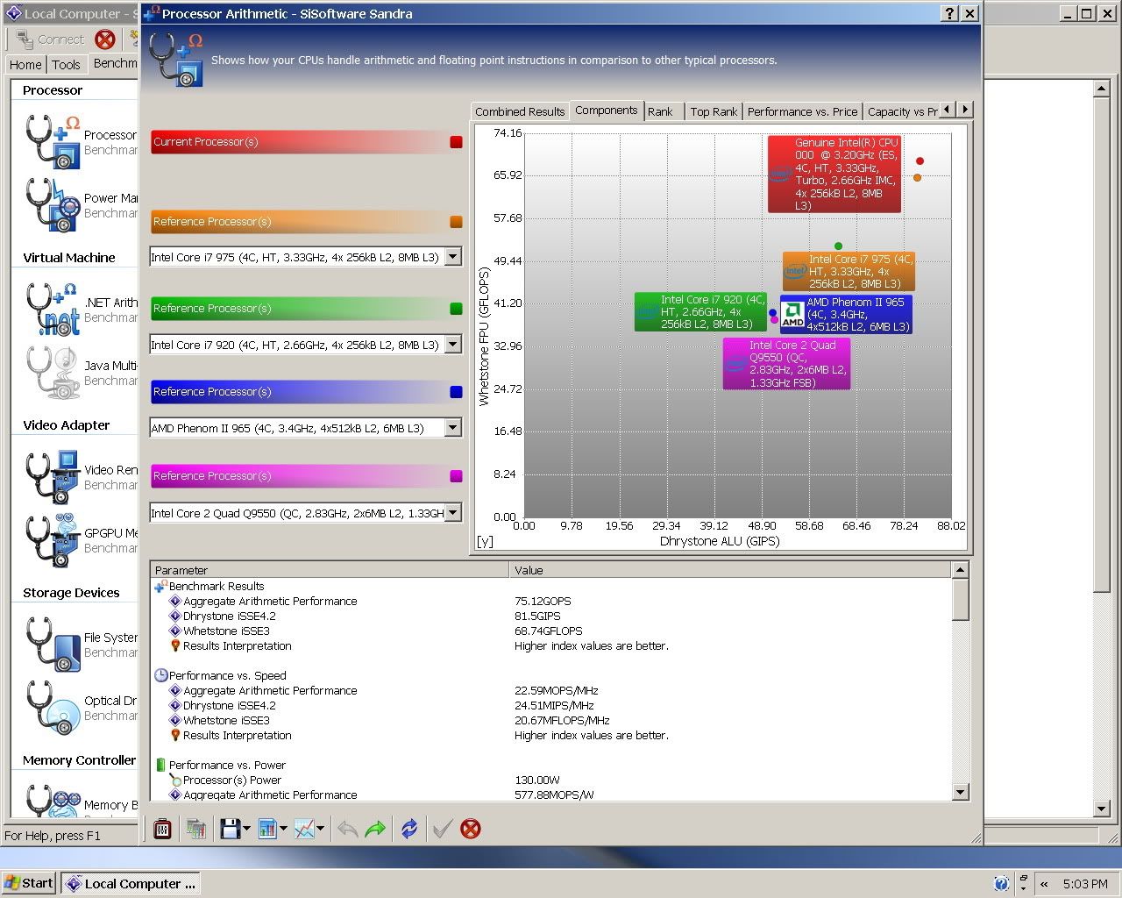The width and height of the screenshot is (1122, 898).
Task: Select the Whetstone iSSE3 row showing 68.74GFLOPS
Action: 550,631
